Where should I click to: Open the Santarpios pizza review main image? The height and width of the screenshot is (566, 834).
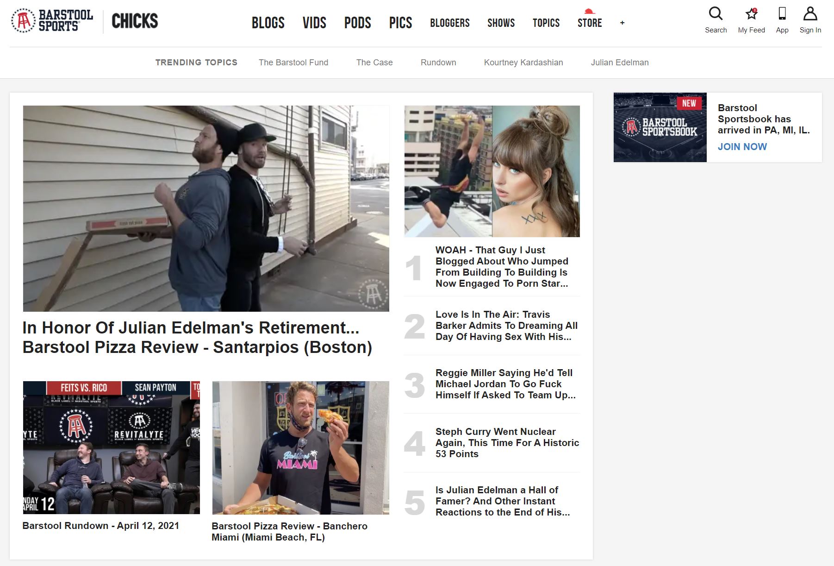tap(206, 208)
